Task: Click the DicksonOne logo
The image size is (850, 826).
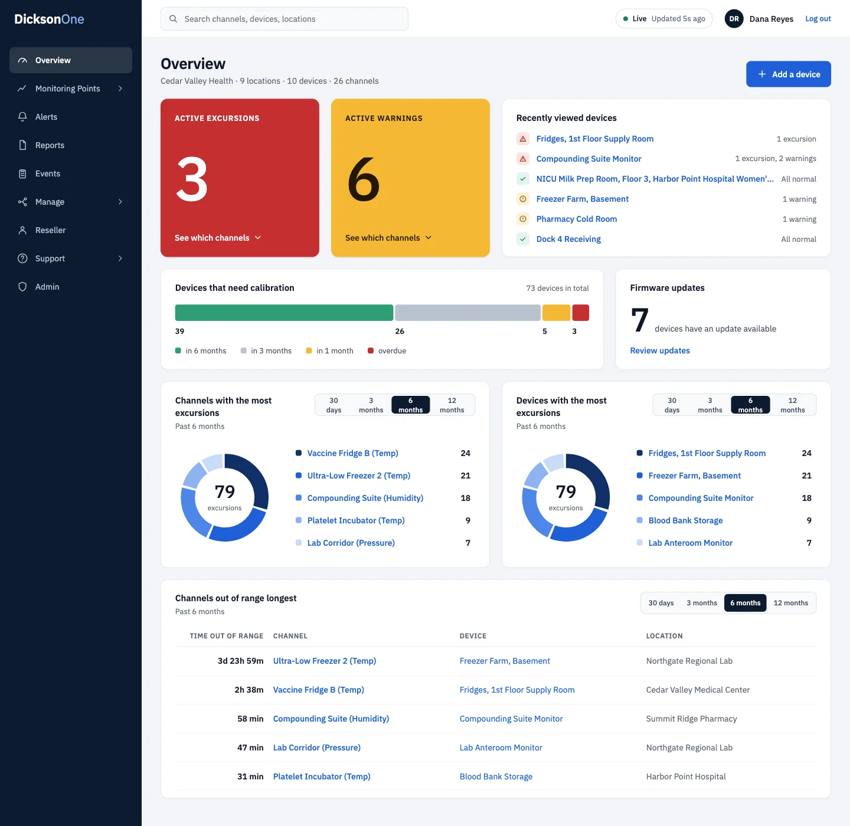Action: click(49, 19)
